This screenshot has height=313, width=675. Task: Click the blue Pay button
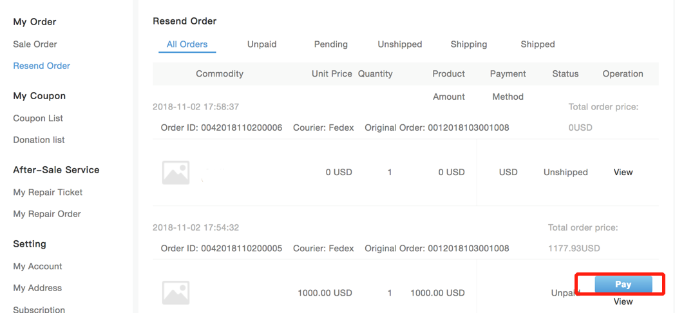pos(623,285)
